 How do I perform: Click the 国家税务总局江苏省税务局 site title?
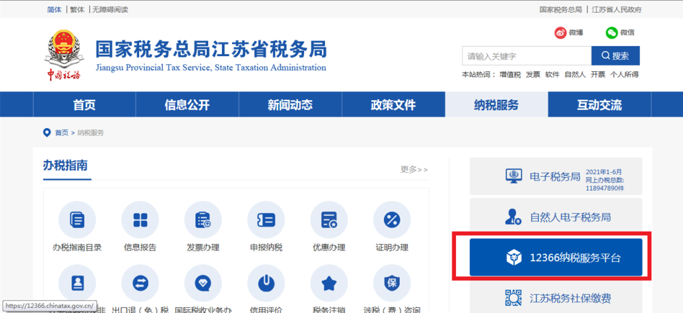[211, 49]
